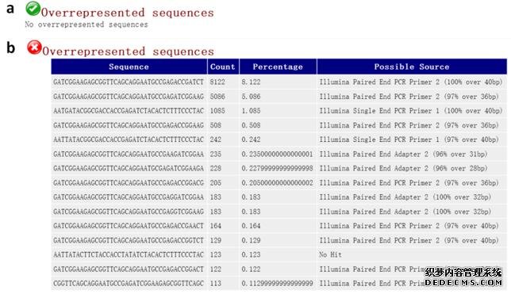The width and height of the screenshot is (511, 294).
Task: Click the Overrepresented sequences heading beside the green check
Action: pos(128,13)
